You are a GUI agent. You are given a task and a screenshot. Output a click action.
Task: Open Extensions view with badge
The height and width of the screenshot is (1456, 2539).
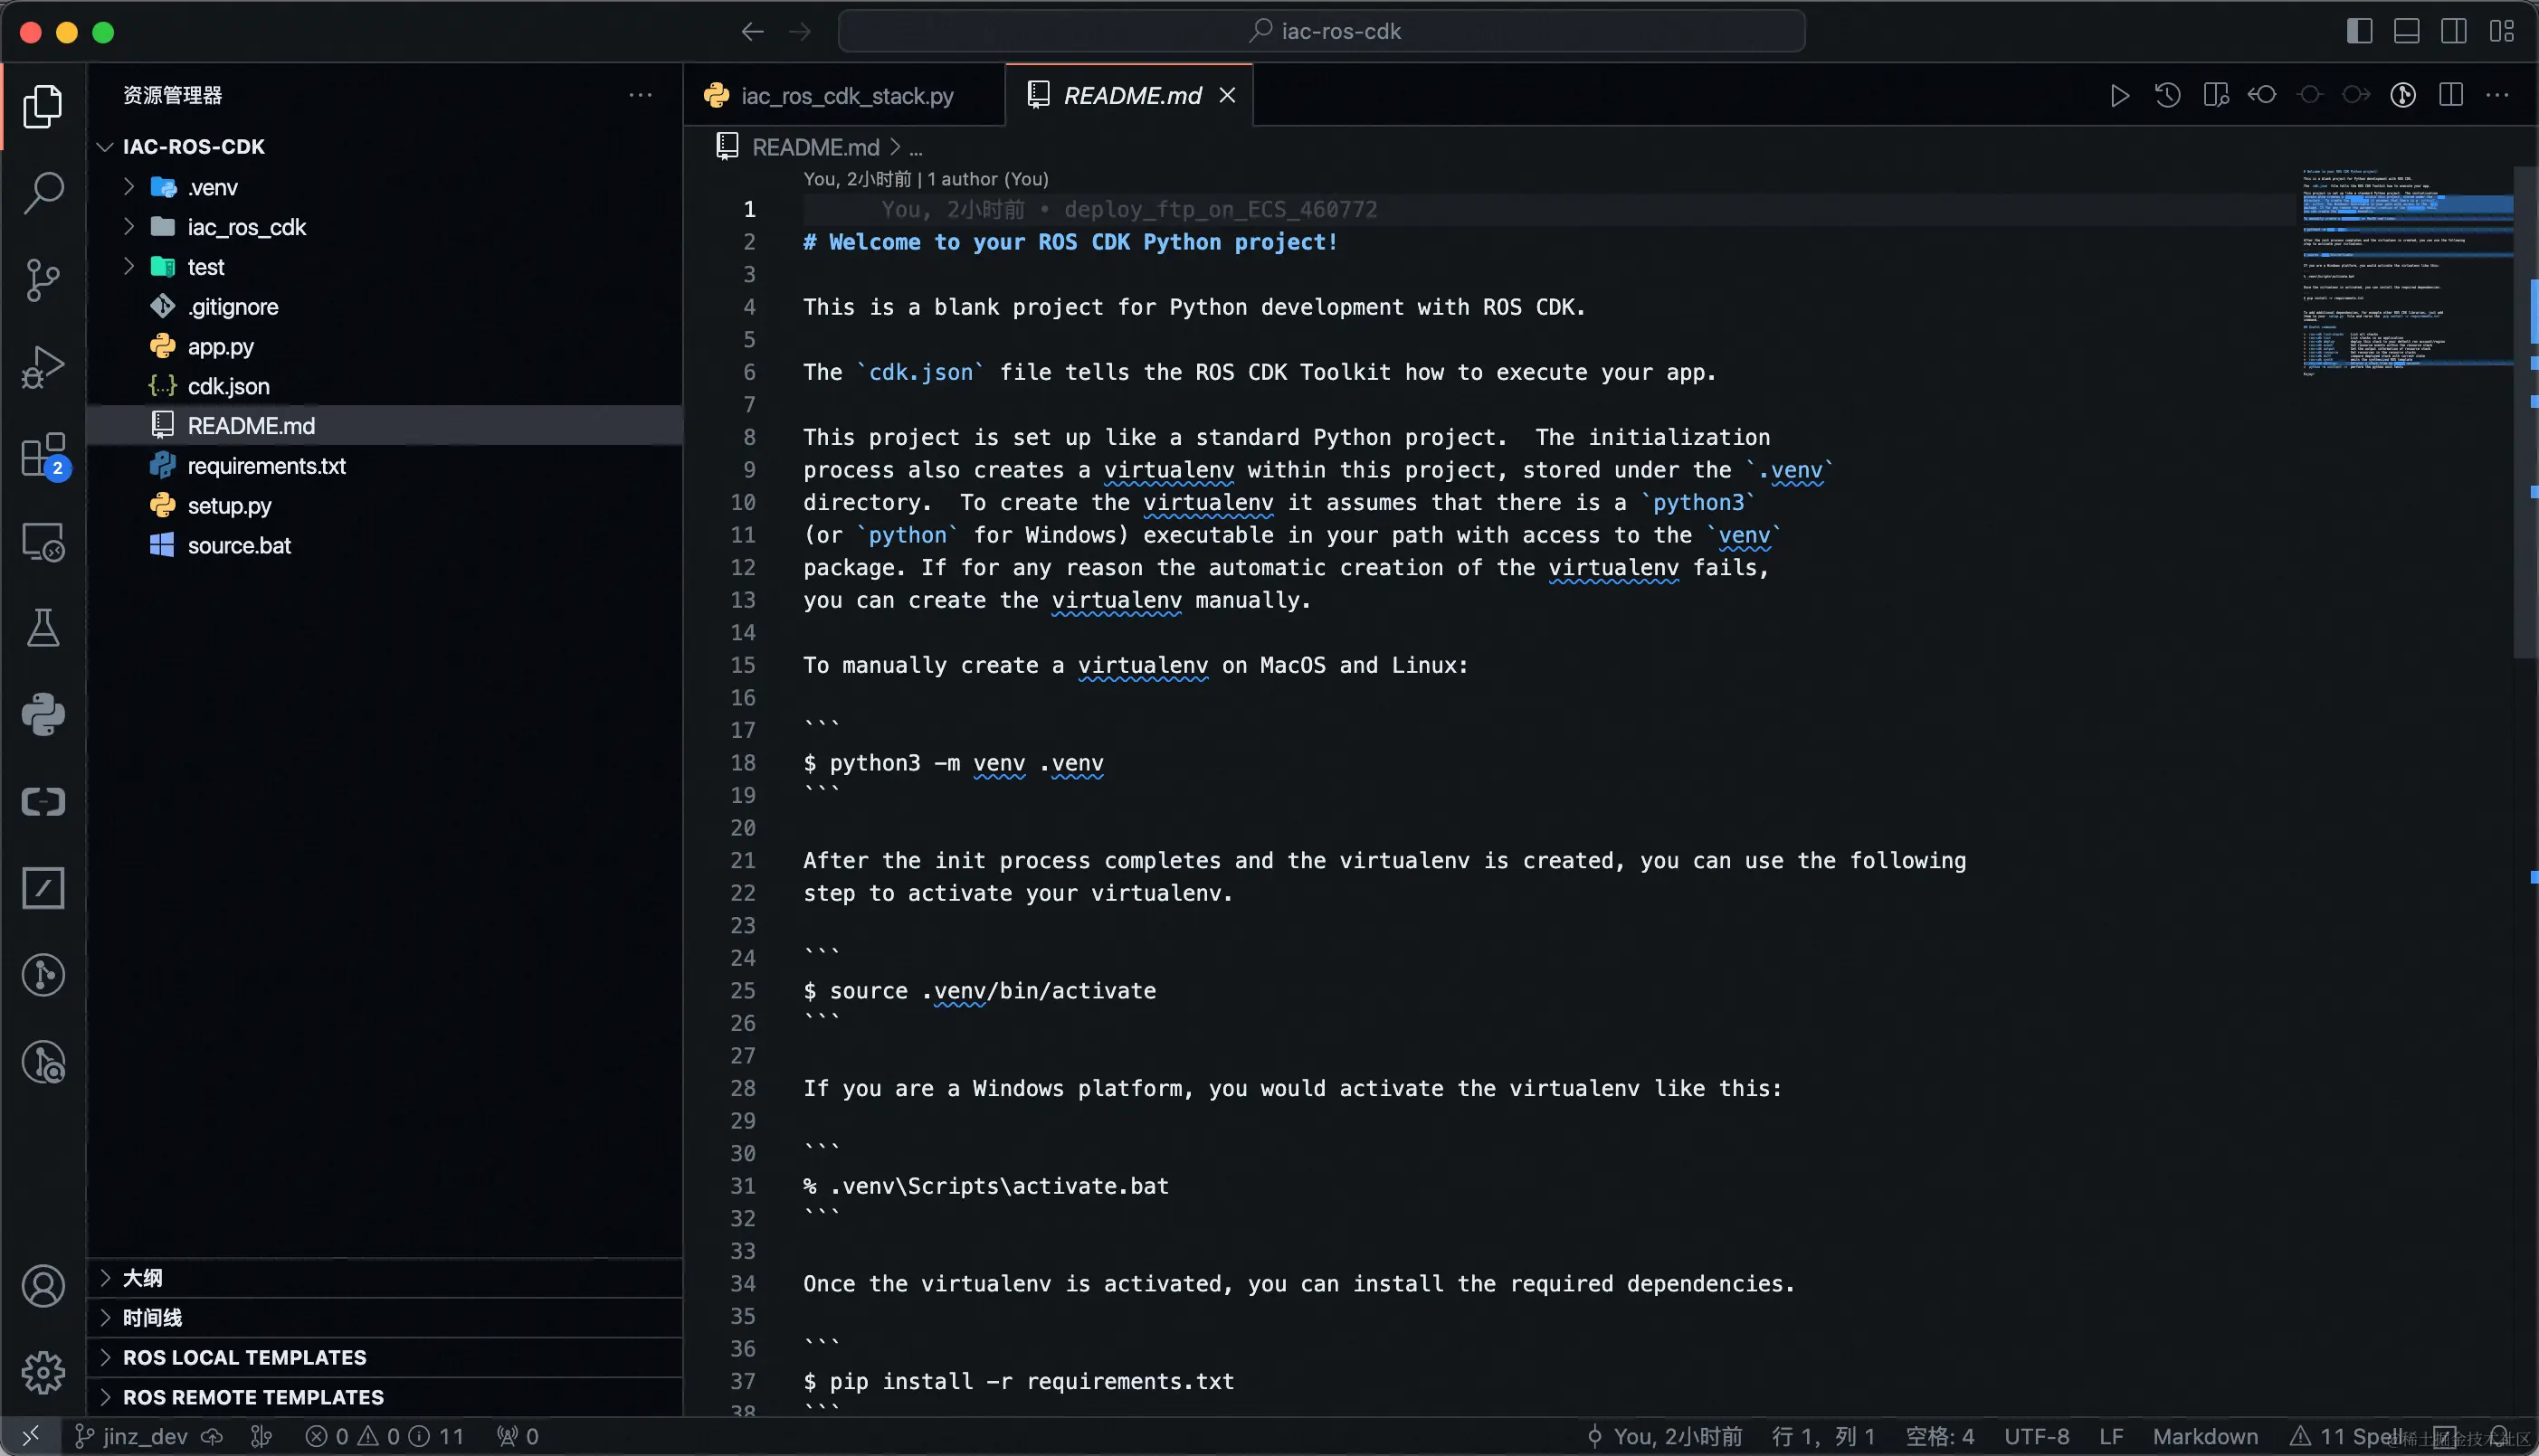43,456
